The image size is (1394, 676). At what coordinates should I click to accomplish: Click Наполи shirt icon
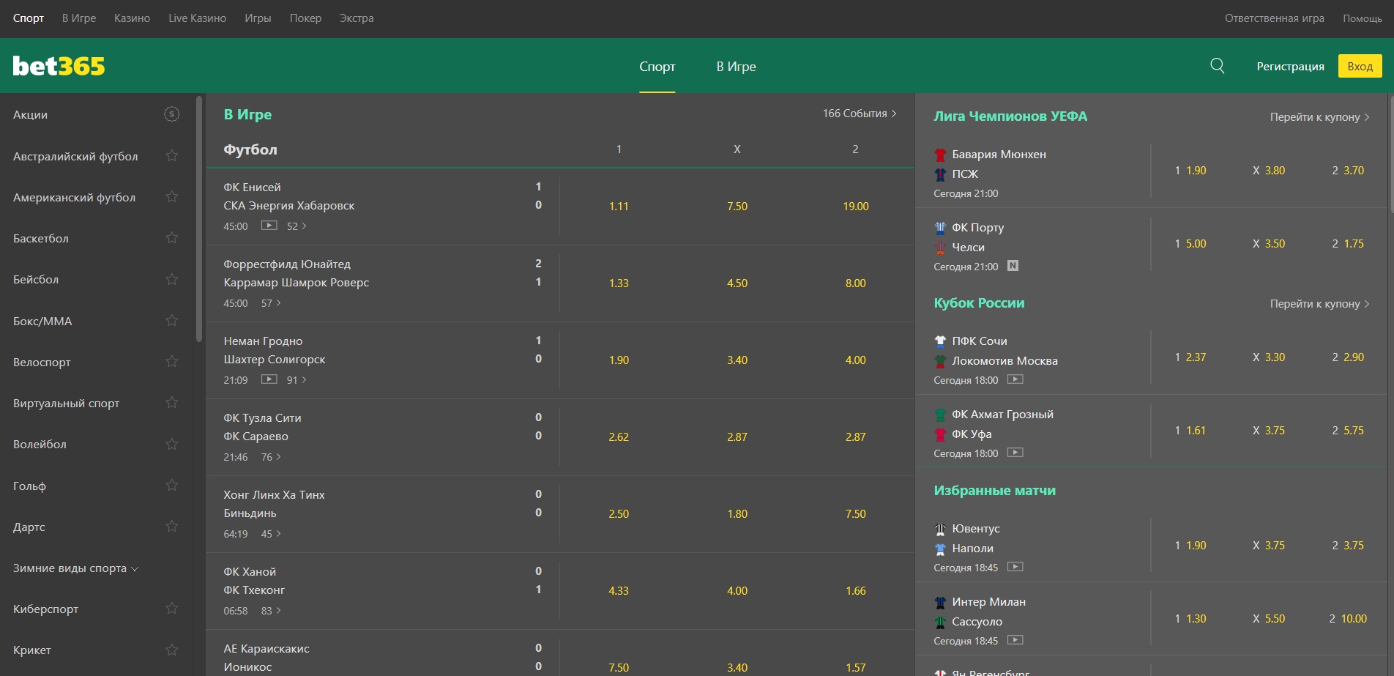[x=940, y=549]
